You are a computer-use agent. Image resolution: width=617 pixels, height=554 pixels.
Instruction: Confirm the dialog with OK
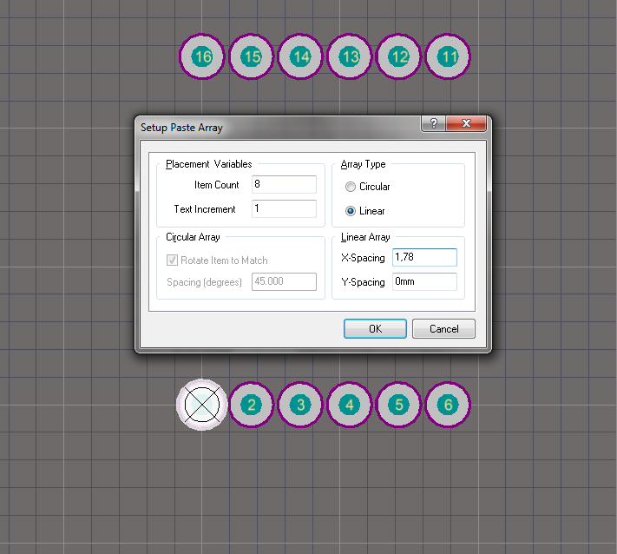click(375, 329)
